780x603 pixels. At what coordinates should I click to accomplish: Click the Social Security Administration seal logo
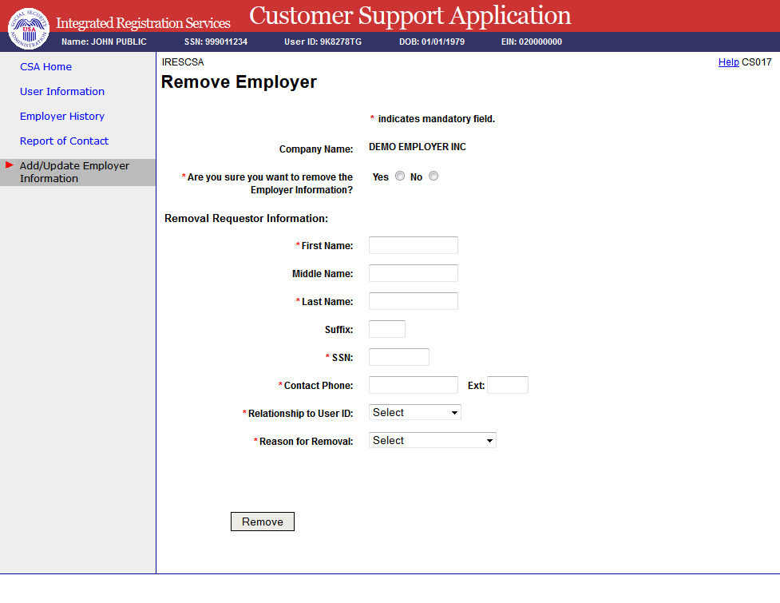coord(28,28)
